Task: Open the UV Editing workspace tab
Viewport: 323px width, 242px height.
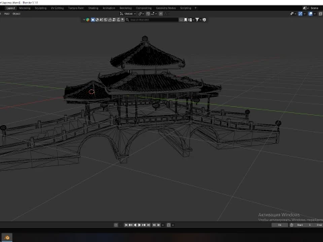Action: pos(57,8)
